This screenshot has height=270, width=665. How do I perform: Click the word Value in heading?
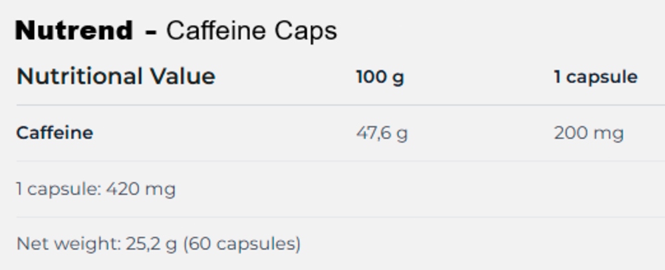pos(182,76)
